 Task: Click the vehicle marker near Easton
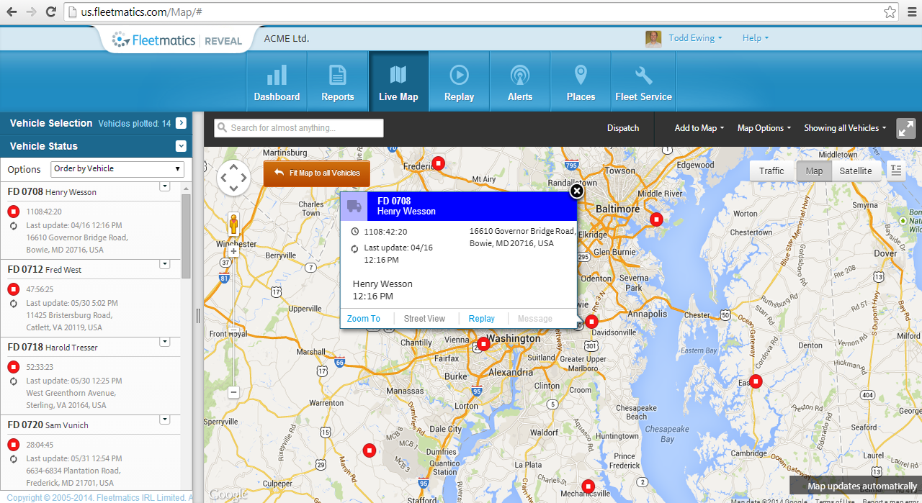tap(756, 381)
